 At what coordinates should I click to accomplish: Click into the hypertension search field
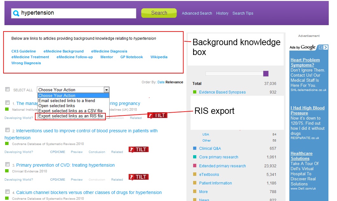pos(76,13)
